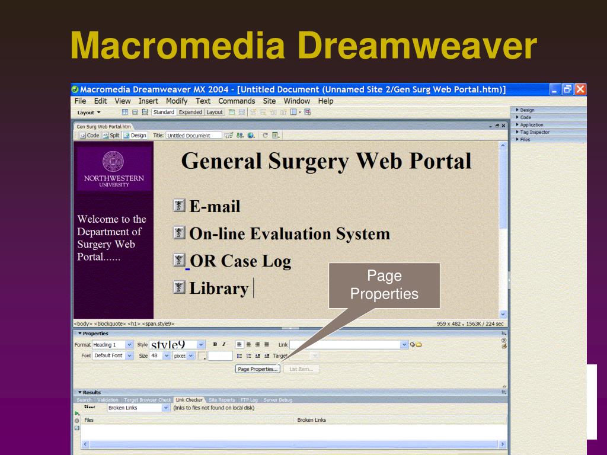Click the Align Left icon

pos(239,344)
